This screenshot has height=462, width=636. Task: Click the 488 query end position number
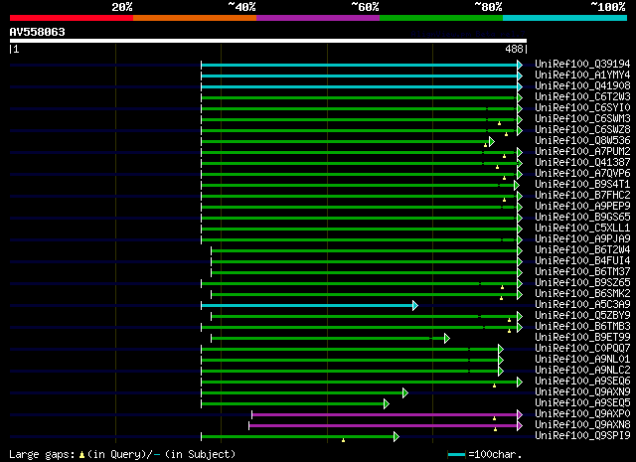point(514,50)
